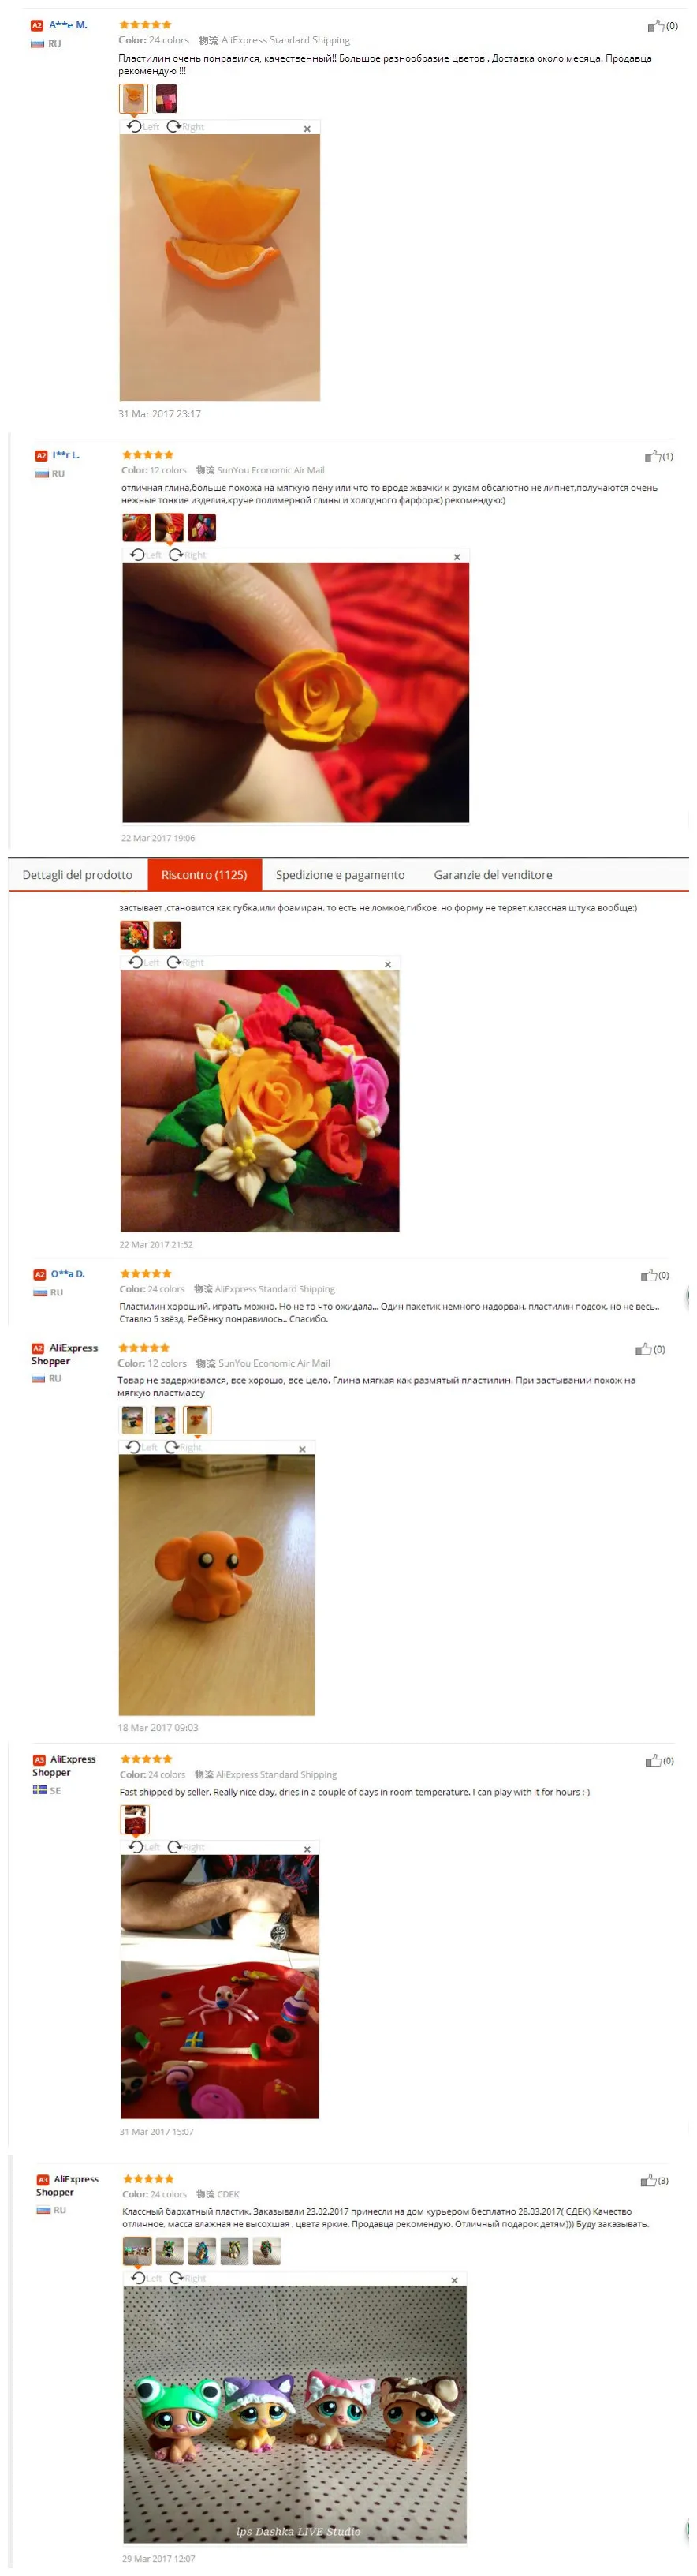Open A**e M. reviewer profile link
The width and height of the screenshot is (697, 2576).
pyautogui.click(x=68, y=25)
